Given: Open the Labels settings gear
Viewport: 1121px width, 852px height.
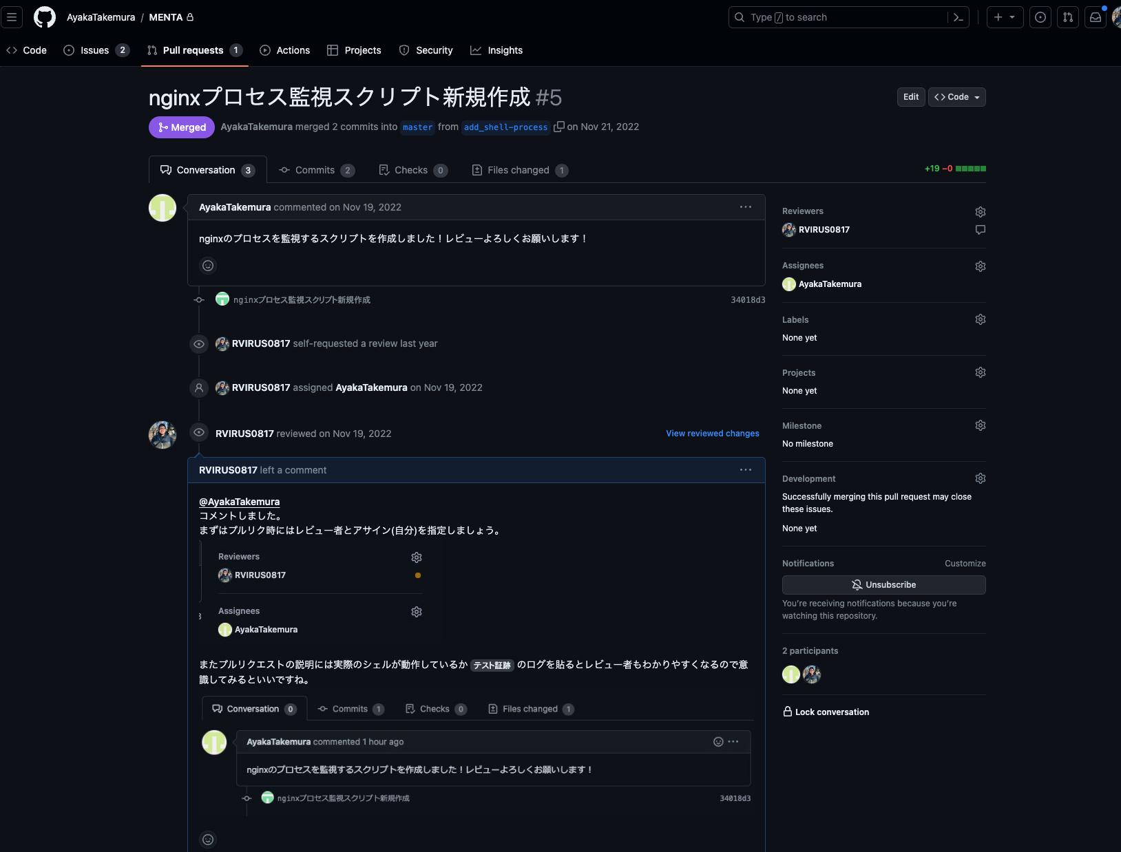Looking at the screenshot, I should tap(981, 319).
